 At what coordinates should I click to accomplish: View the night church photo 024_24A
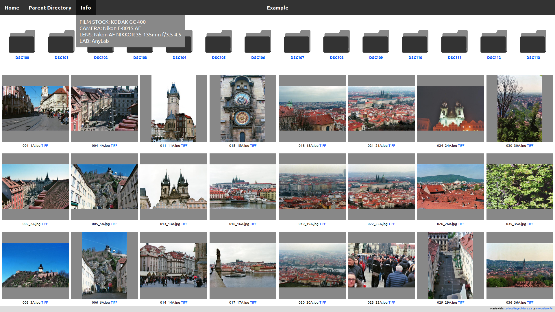coord(450,108)
